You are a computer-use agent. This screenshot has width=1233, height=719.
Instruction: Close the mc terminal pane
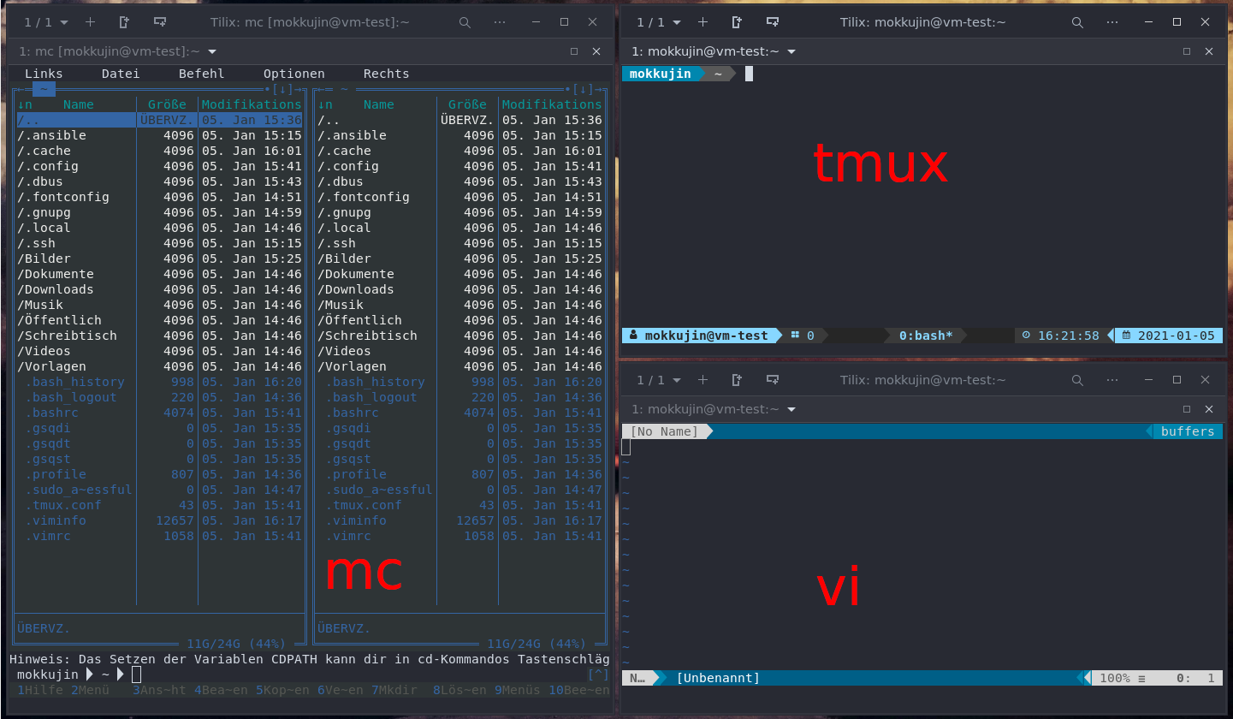tap(597, 51)
